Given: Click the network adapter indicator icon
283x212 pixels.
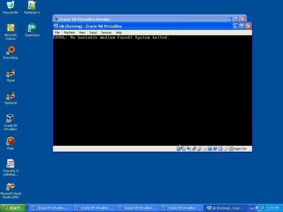Looking at the screenshot, I should 194,149.
